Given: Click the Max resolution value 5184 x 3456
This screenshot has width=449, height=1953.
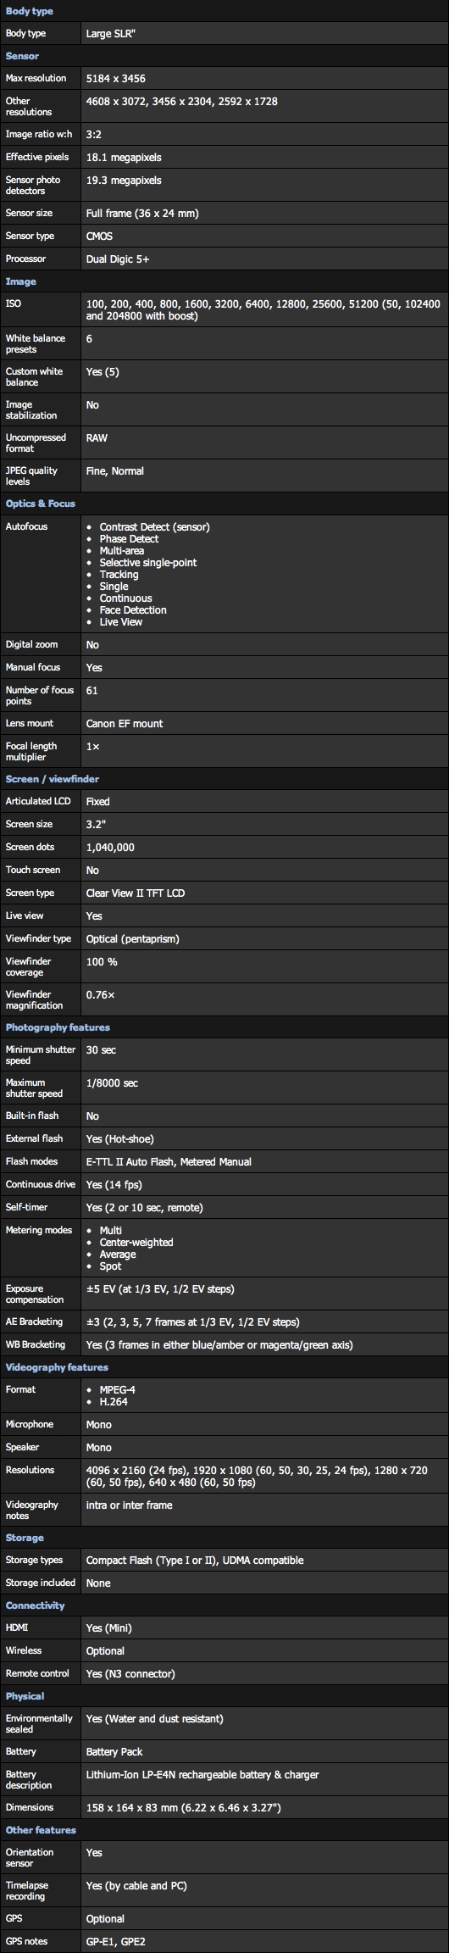Looking at the screenshot, I should 115,79.
